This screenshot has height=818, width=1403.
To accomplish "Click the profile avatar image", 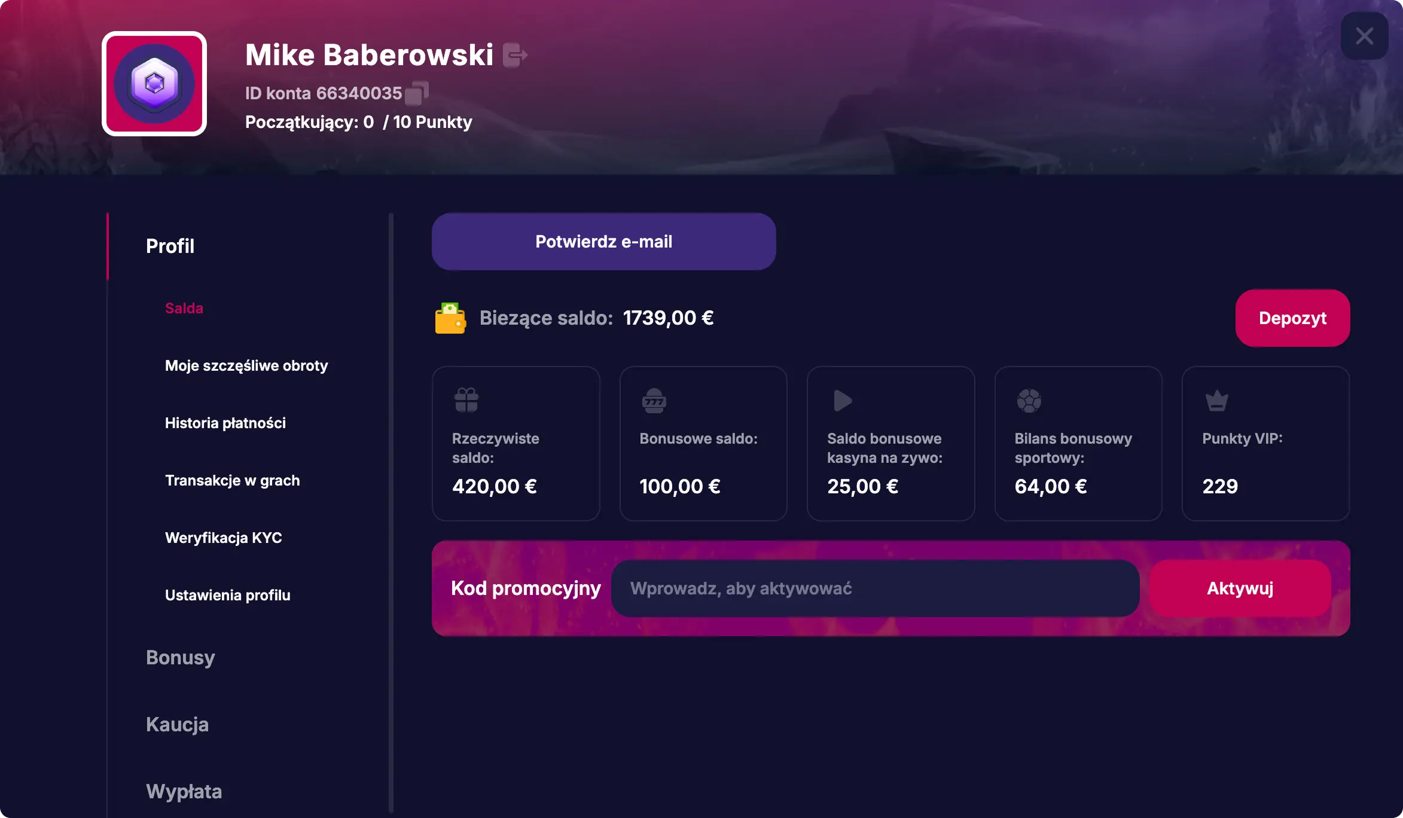I will tap(154, 84).
